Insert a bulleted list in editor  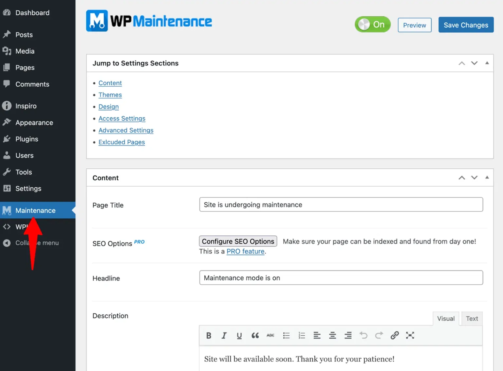pyautogui.click(x=286, y=335)
